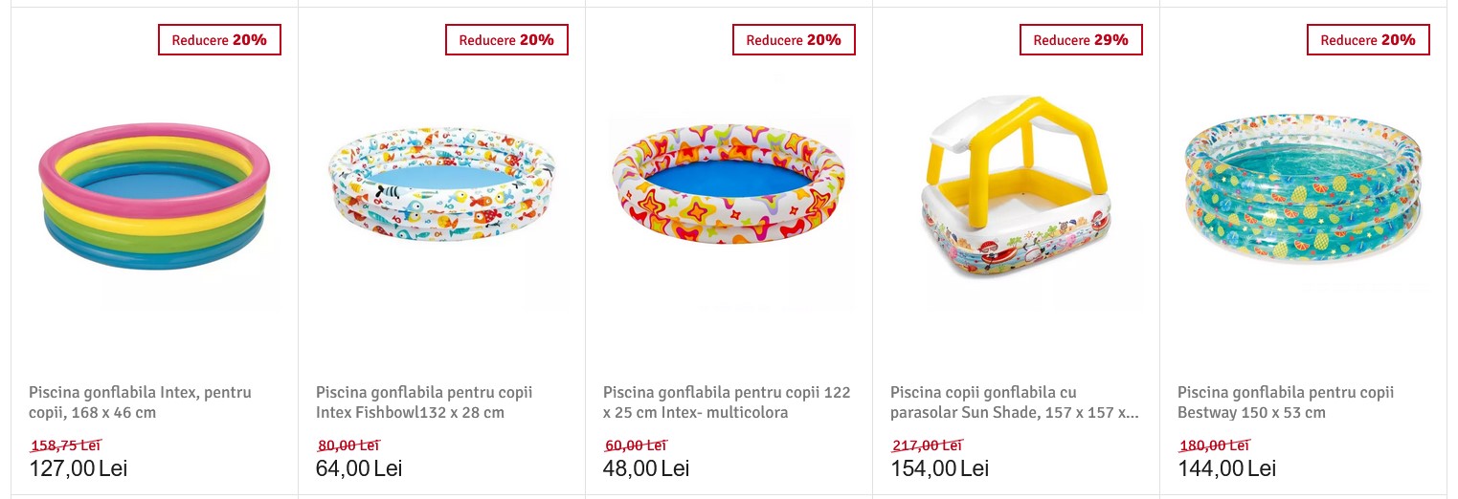The height and width of the screenshot is (499, 1458).
Task: Open 'Intex Fishbowl132 x 28 cm' product title
Action: (424, 402)
